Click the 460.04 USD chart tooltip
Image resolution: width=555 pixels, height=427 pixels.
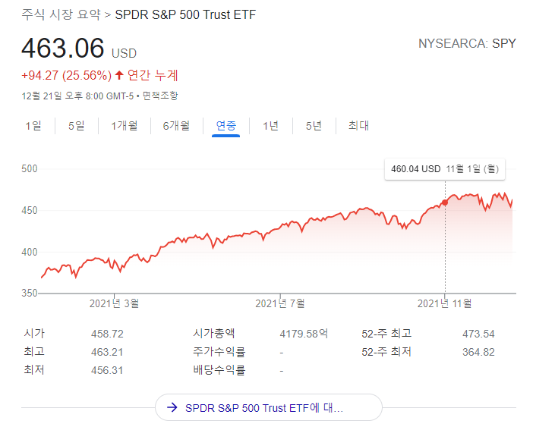click(x=444, y=168)
